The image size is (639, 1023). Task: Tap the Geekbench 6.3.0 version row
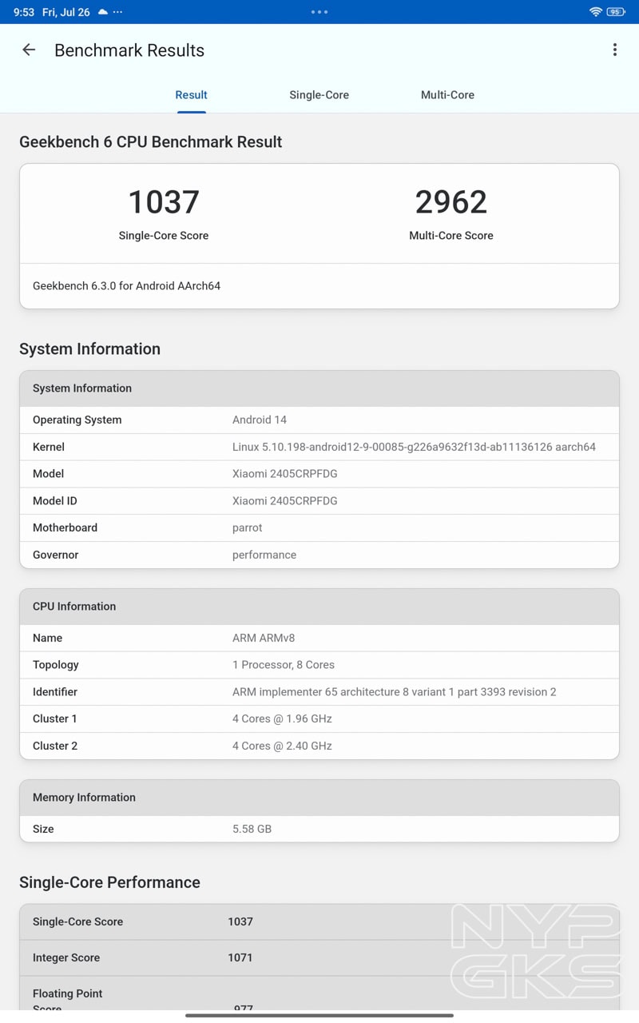[x=319, y=286]
